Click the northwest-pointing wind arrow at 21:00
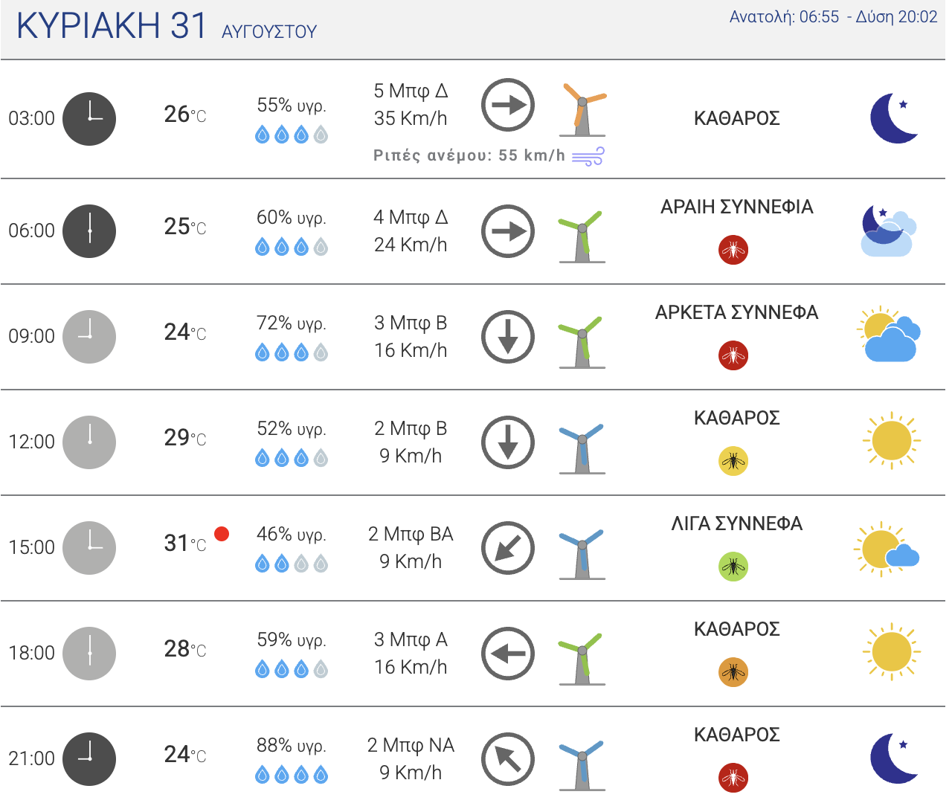 coord(508,759)
